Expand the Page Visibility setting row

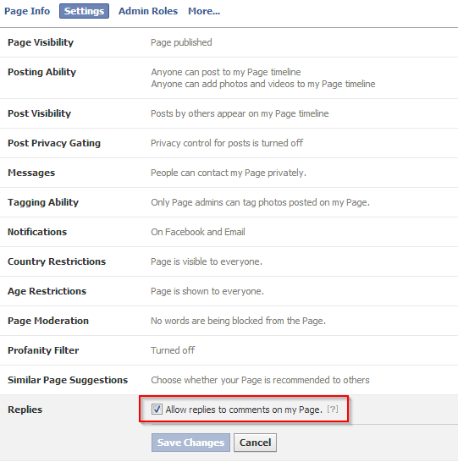229,42
